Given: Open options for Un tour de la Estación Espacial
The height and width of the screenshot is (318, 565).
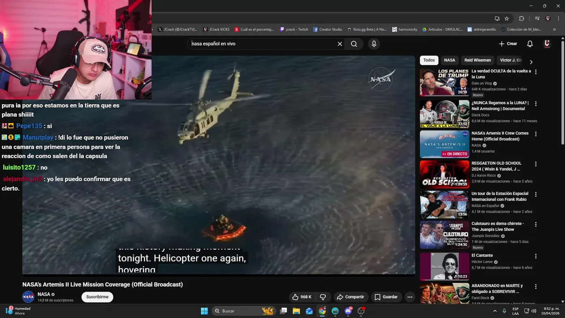Looking at the screenshot, I should coord(536,194).
